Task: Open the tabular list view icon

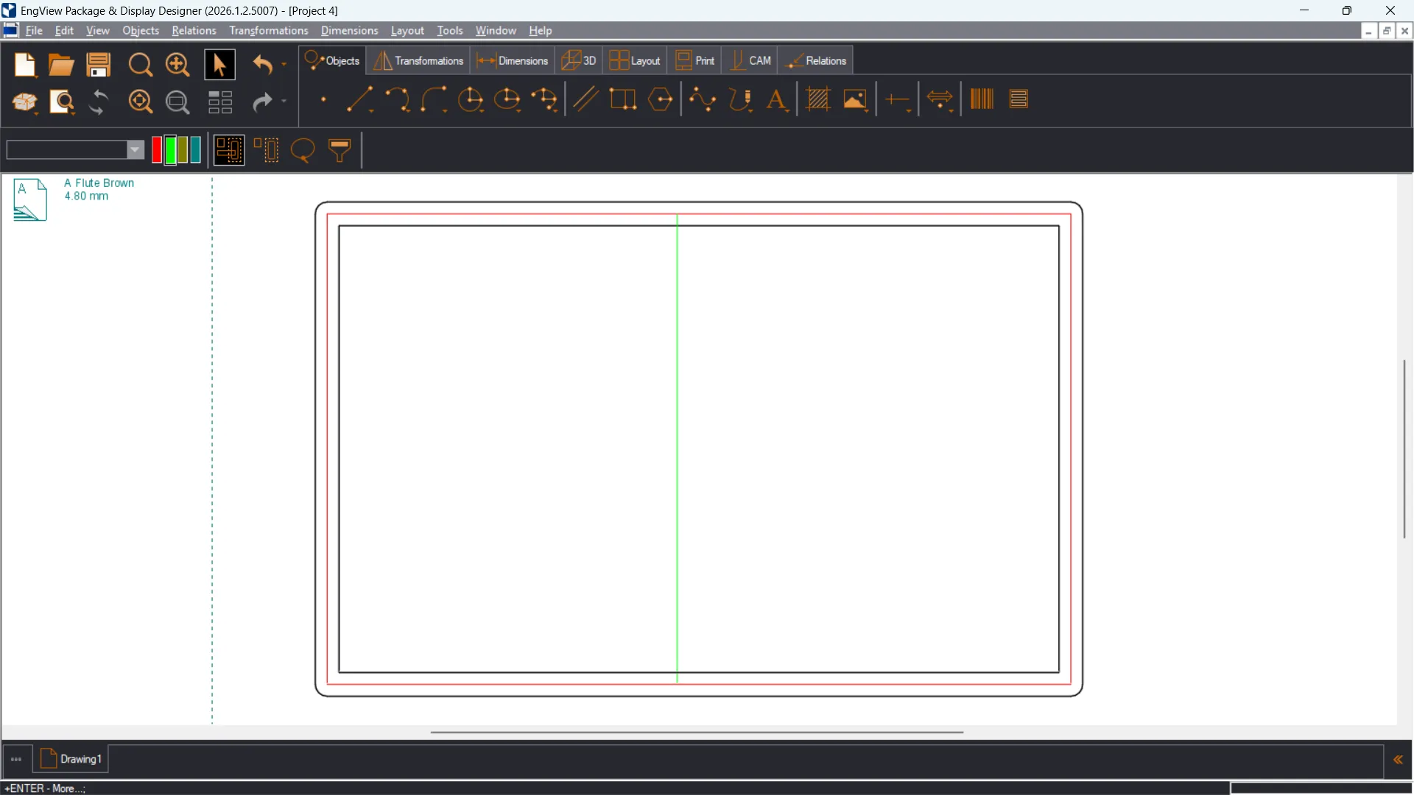Action: tap(220, 102)
